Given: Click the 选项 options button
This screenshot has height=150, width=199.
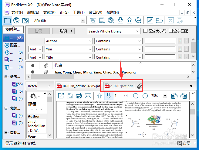Looking at the screenshot, I should click(63, 31).
